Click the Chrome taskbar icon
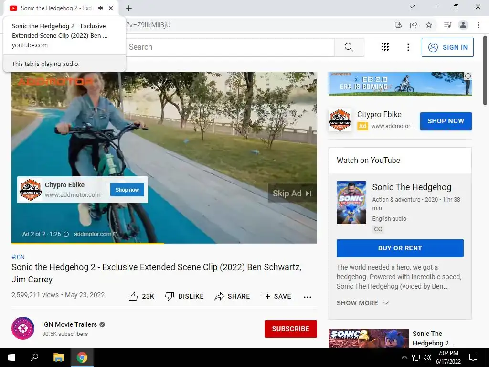This screenshot has height=367, width=489. tap(82, 357)
